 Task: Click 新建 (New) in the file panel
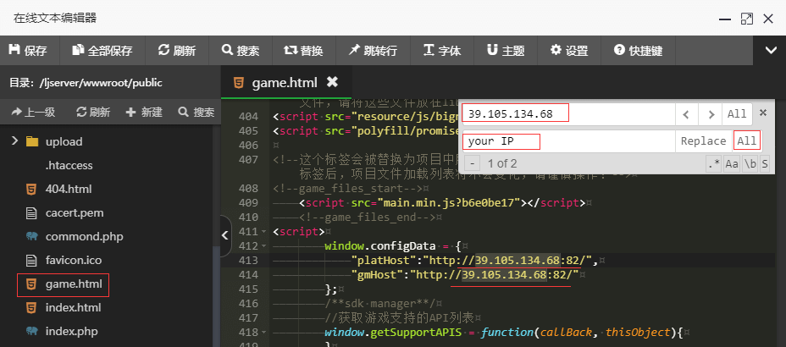pos(144,112)
